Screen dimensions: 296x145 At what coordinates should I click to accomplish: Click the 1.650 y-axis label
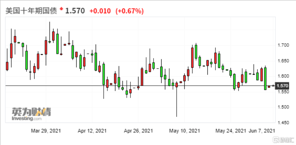pos(283,61)
